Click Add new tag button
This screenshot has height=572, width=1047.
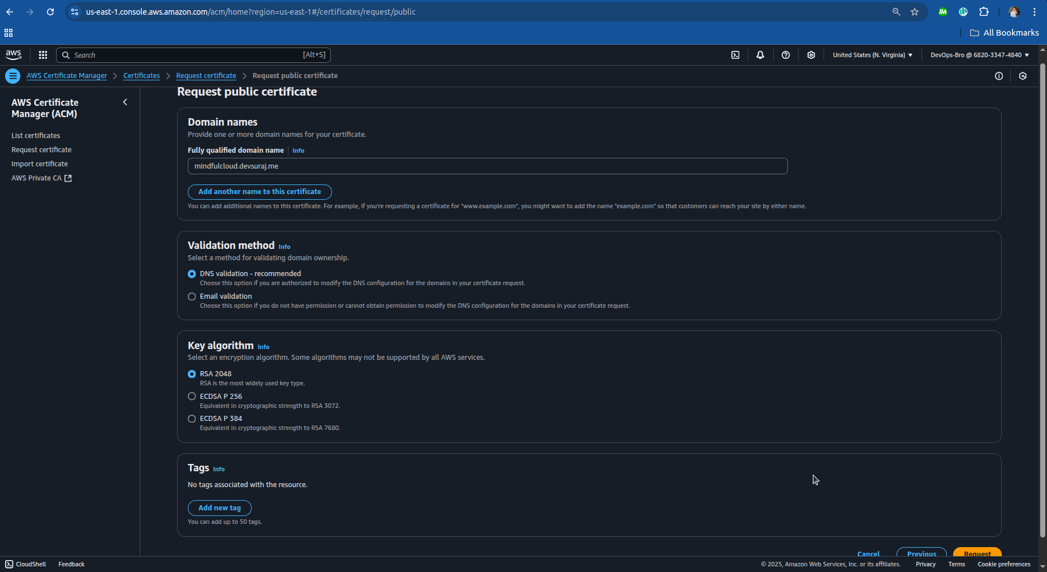pyautogui.click(x=219, y=508)
